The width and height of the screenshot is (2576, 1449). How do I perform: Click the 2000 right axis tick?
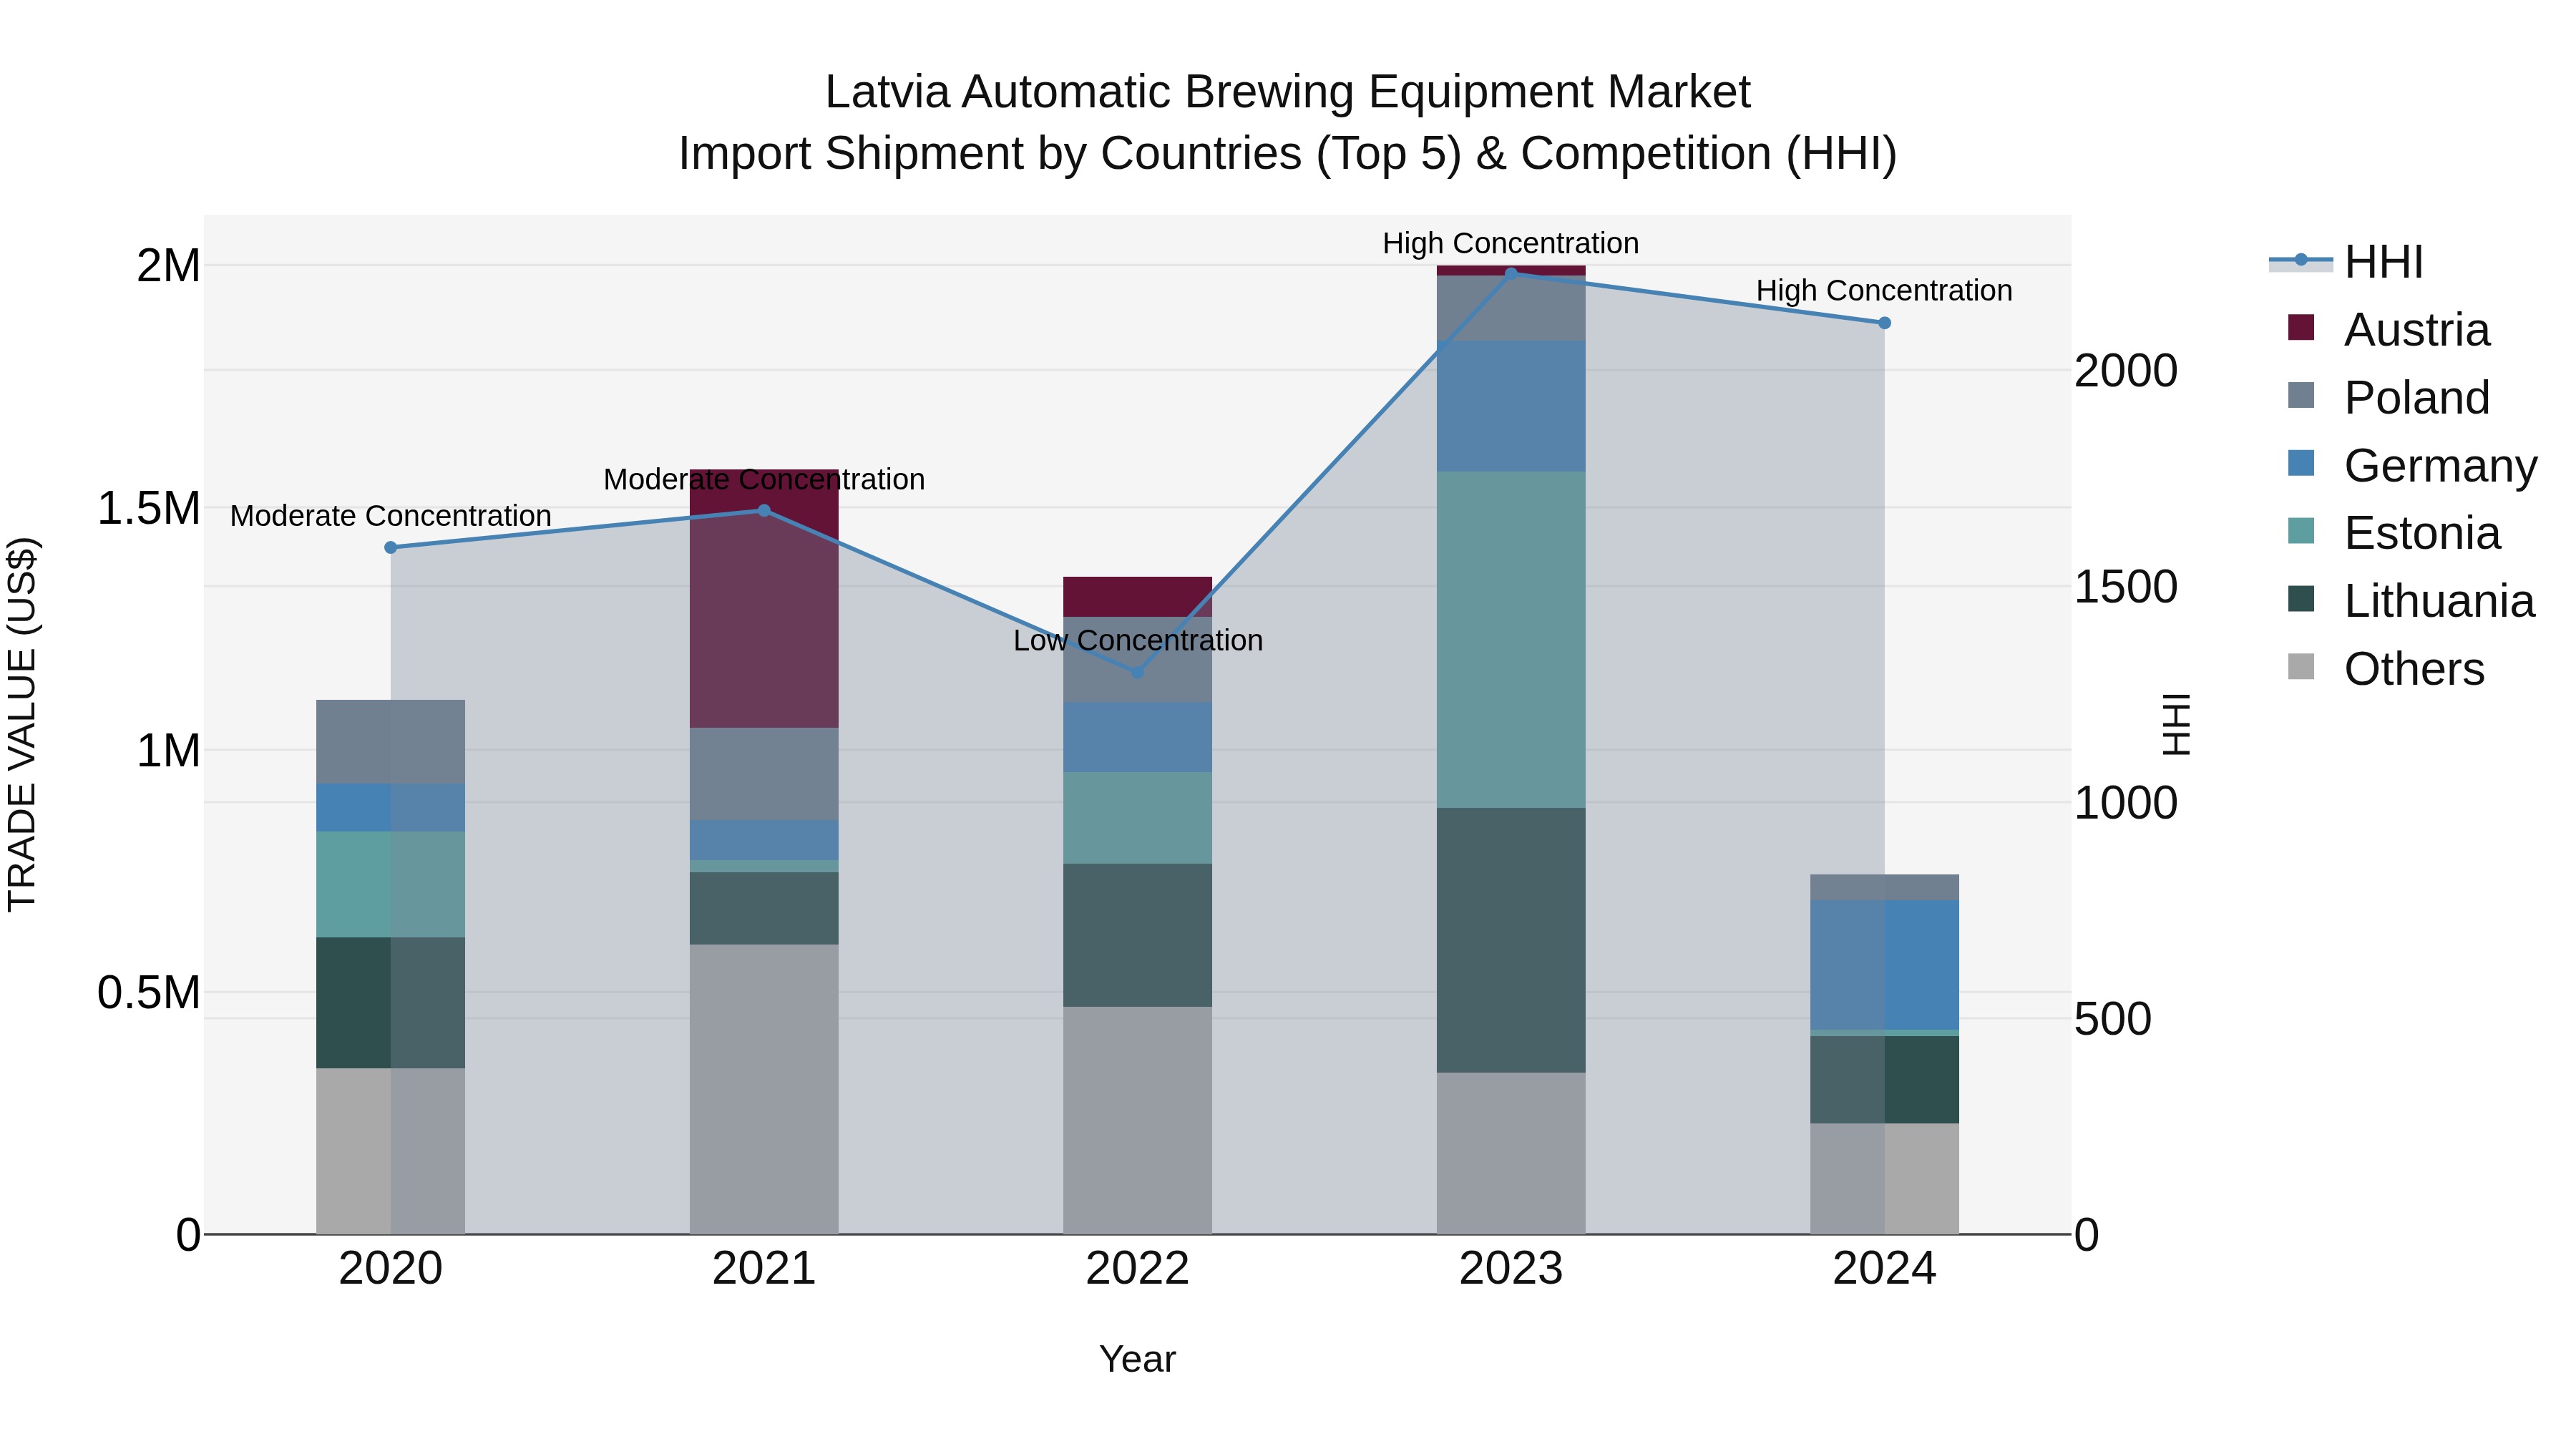2126,371
